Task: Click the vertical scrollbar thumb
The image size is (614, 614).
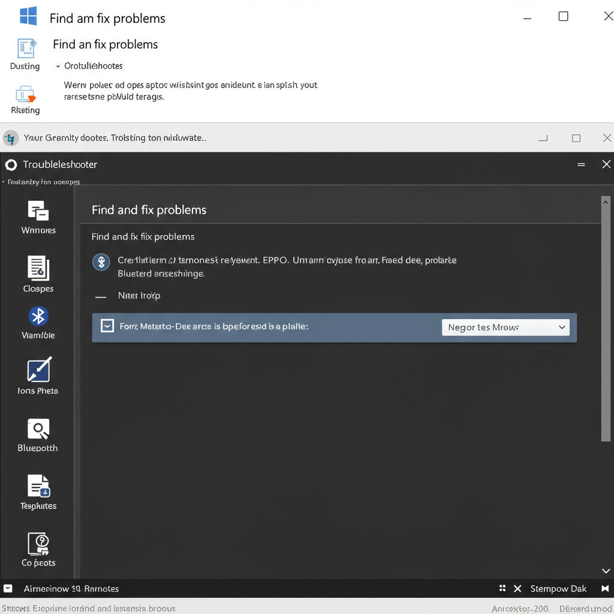Action: [606, 324]
